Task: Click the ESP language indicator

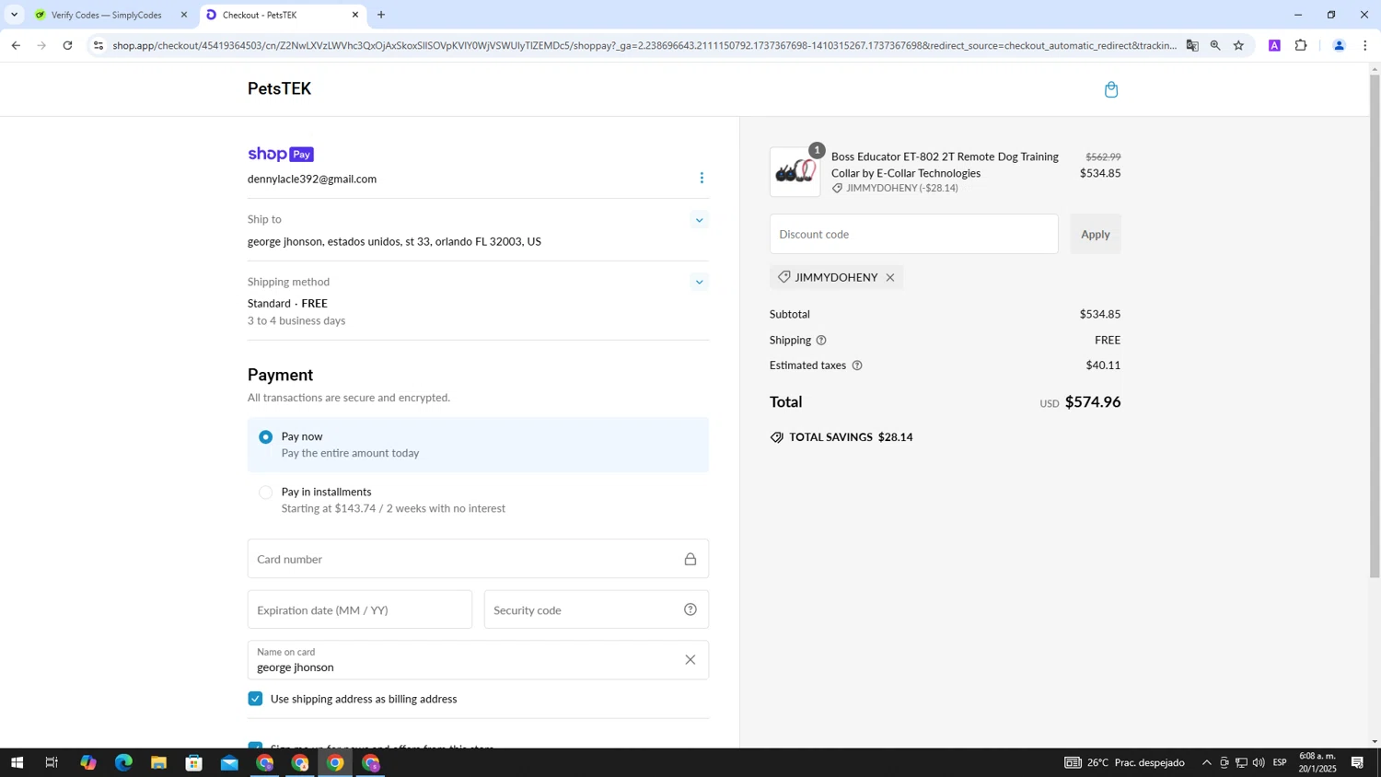Action: (1280, 762)
